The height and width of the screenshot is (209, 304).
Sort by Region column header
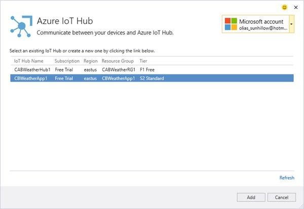point(91,61)
